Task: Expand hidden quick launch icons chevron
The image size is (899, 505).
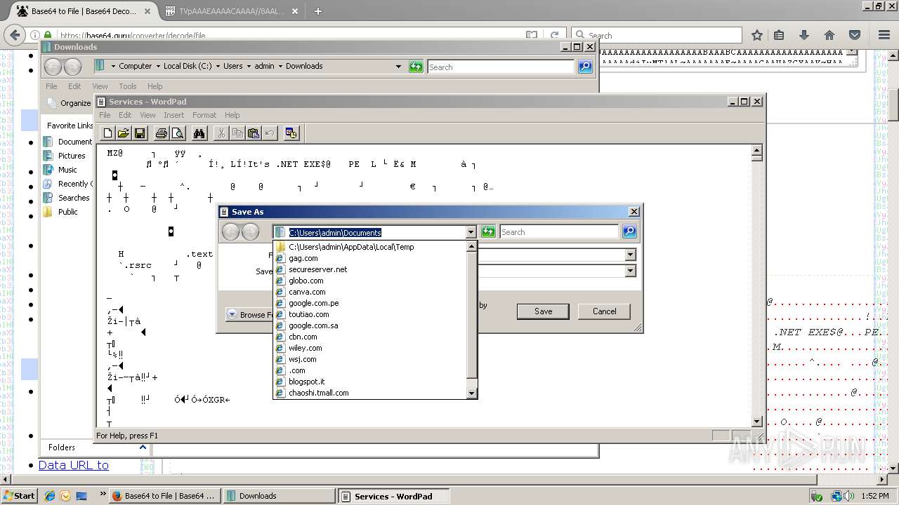Action: pyautogui.click(x=103, y=494)
